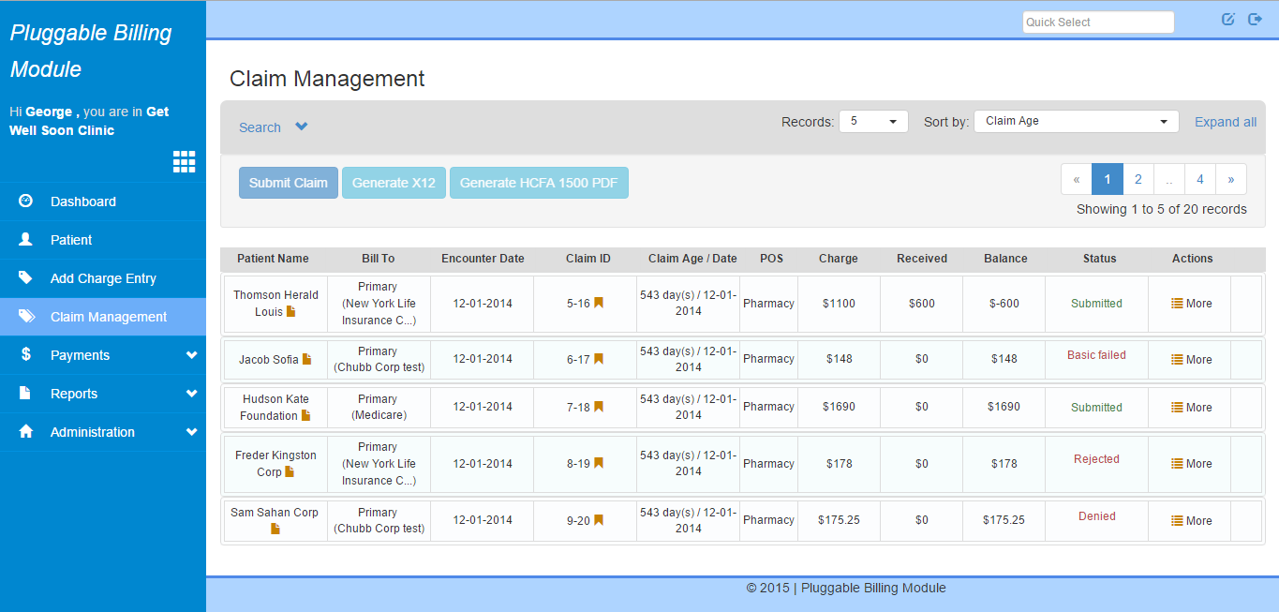This screenshot has height=612, width=1279.
Task: Expand the Payments submenu chevron
Action: (x=192, y=355)
